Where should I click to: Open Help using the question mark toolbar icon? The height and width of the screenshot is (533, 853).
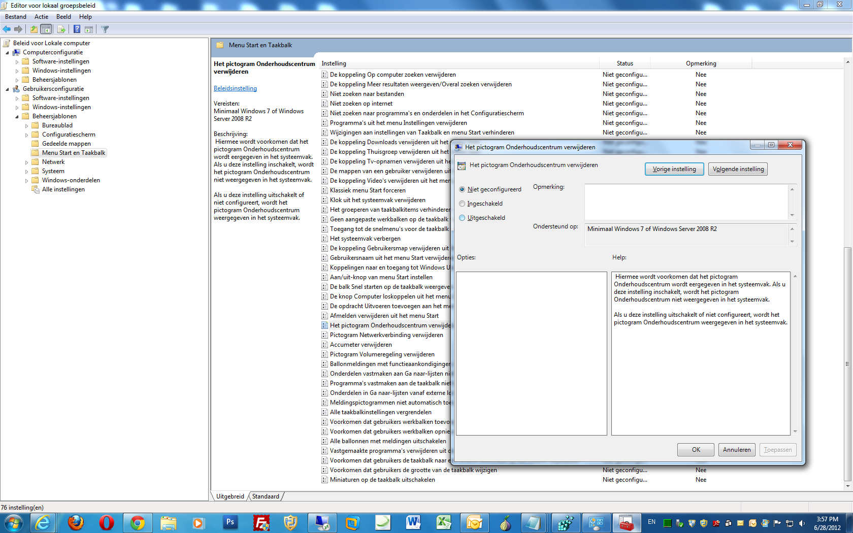pyautogui.click(x=76, y=29)
